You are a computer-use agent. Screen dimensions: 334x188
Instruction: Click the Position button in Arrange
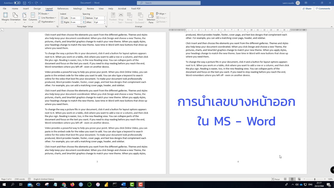pos(113,18)
